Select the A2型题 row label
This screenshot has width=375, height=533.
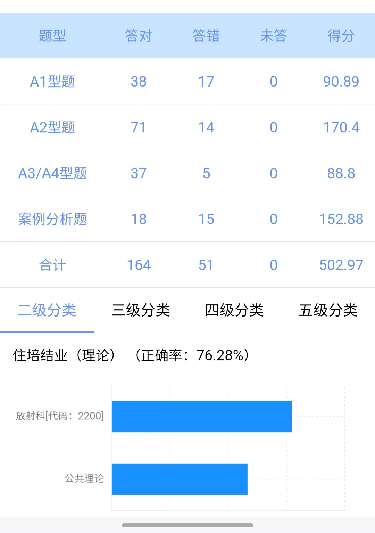tap(52, 127)
